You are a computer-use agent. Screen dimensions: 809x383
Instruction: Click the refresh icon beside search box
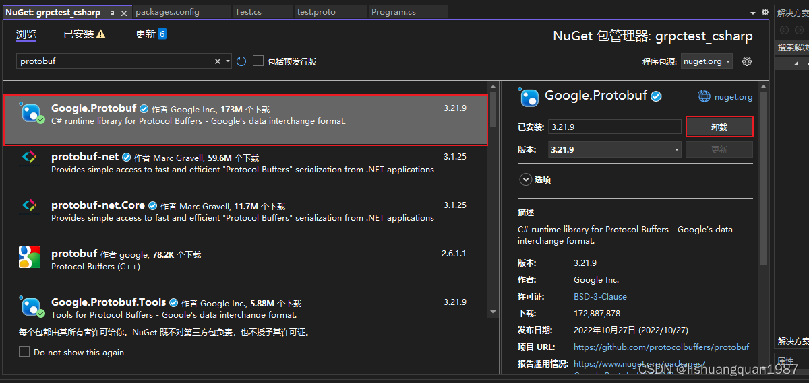(x=241, y=61)
